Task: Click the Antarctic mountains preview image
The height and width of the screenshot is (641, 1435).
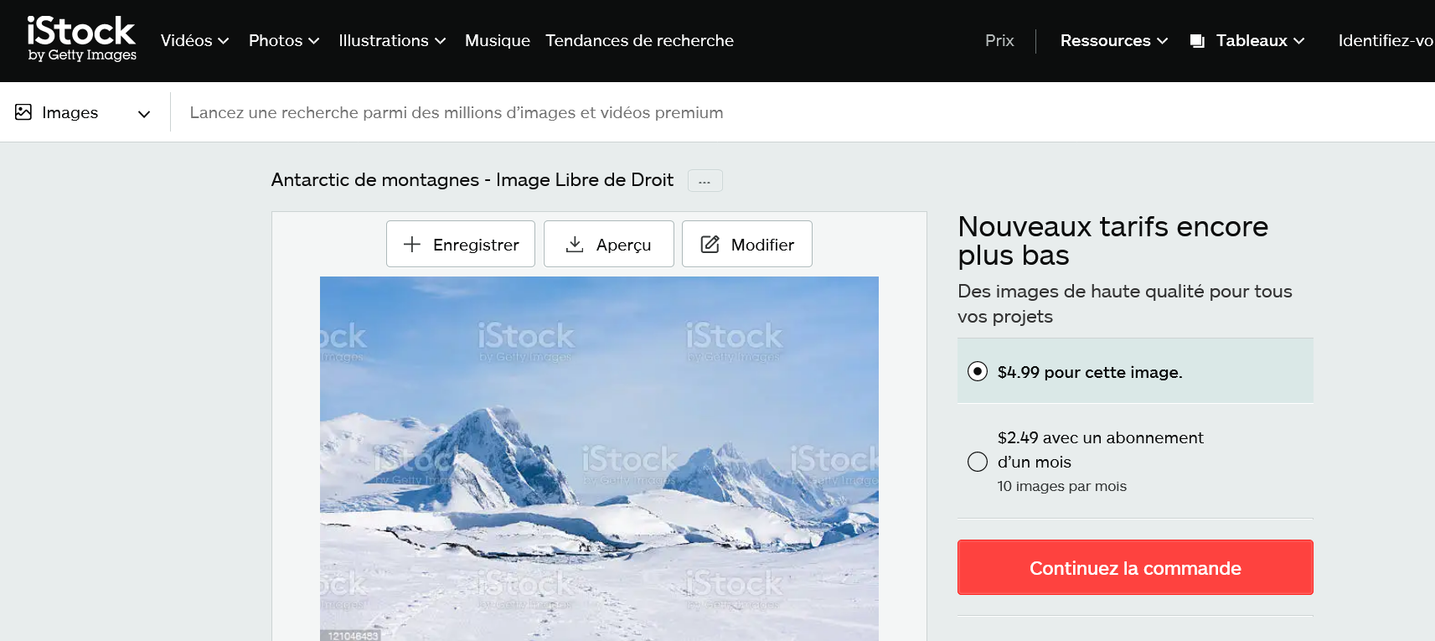Action: [599, 458]
